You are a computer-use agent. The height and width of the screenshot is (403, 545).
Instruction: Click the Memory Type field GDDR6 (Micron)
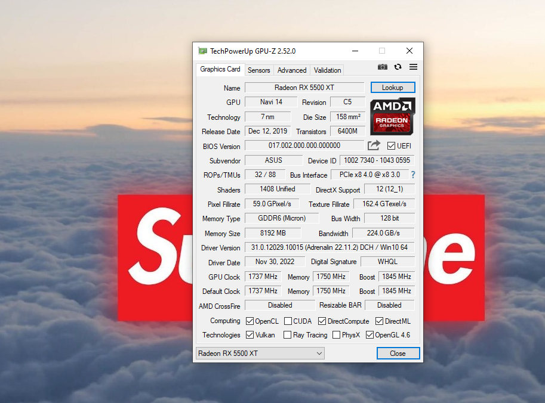coord(282,218)
